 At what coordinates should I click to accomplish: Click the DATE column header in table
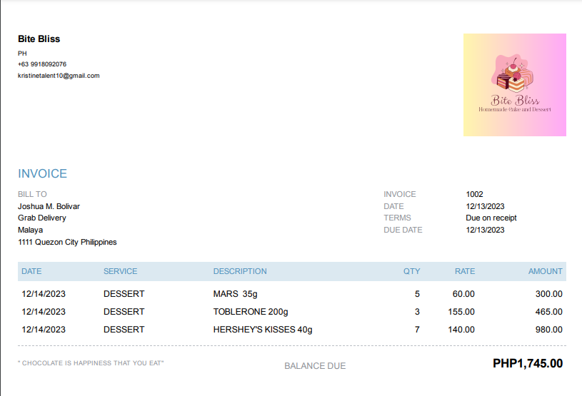click(31, 271)
